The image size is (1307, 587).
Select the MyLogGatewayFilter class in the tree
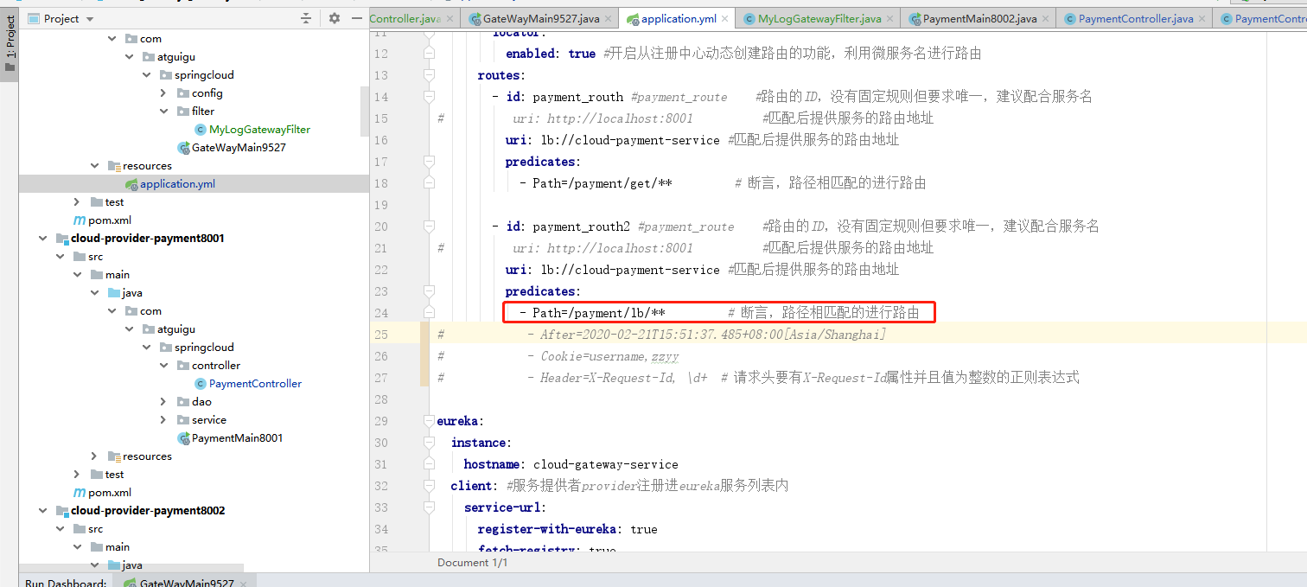point(259,130)
